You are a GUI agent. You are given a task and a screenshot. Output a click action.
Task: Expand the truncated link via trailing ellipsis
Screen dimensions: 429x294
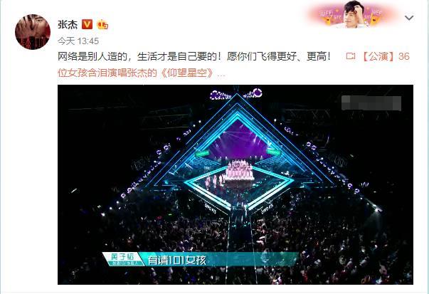(221, 74)
